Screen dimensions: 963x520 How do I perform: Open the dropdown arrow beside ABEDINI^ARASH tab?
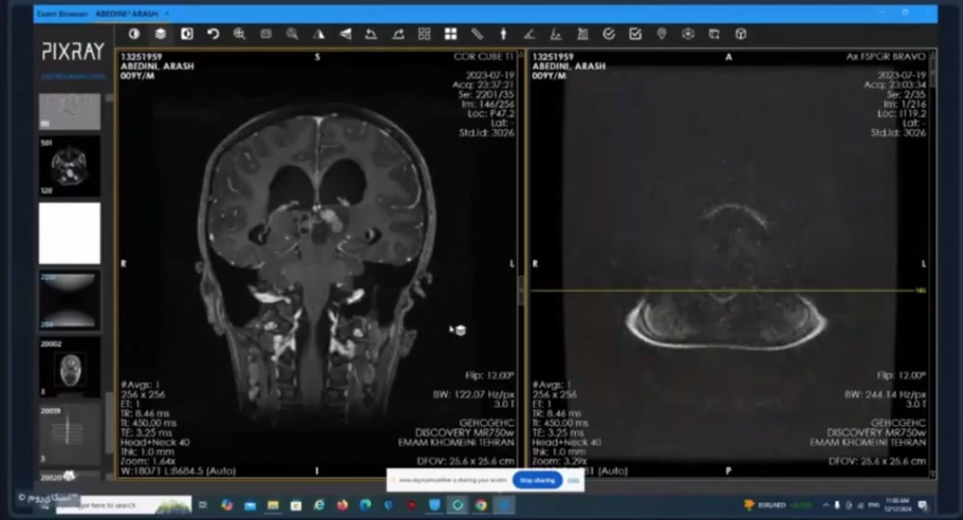[x=167, y=14]
